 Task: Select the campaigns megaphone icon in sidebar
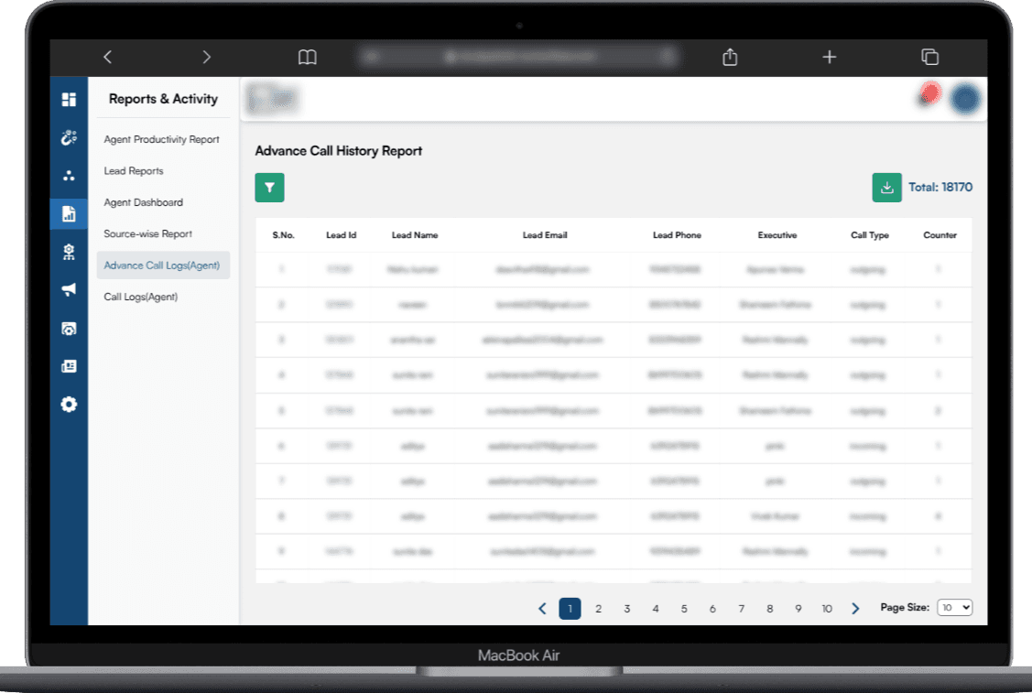68,289
